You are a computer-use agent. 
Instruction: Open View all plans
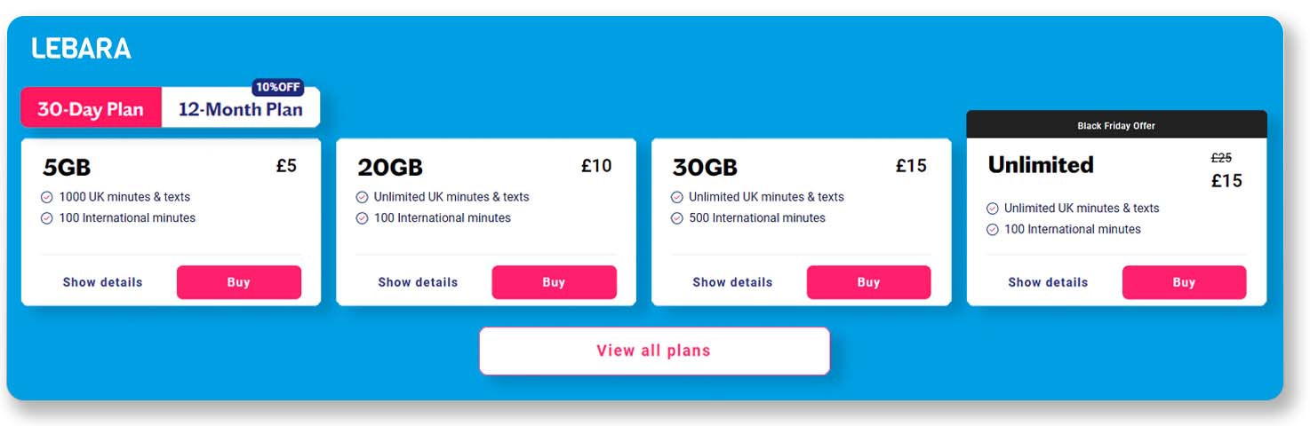click(x=653, y=351)
